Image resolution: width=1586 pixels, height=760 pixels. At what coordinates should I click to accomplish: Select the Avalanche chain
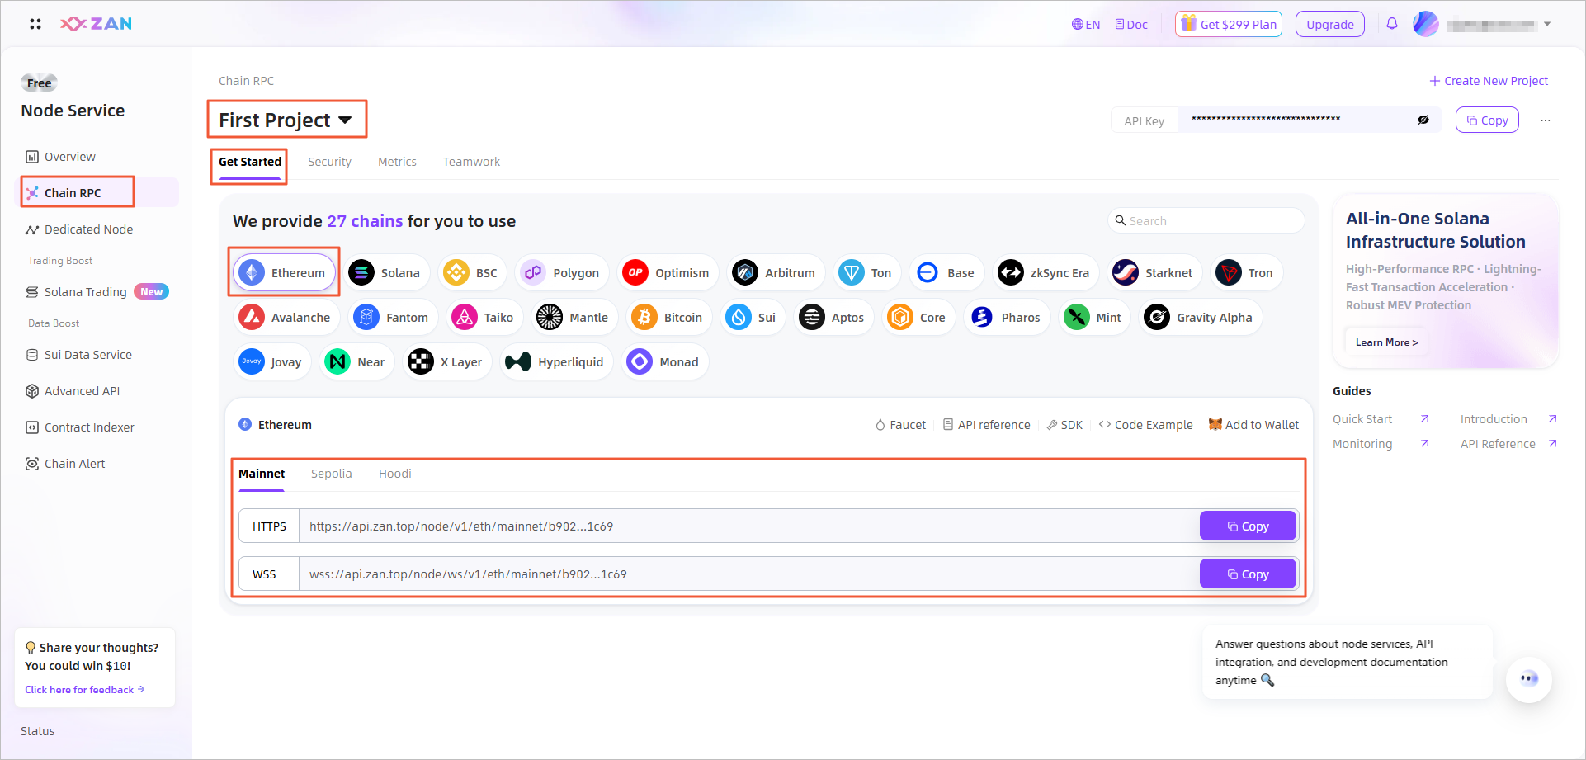(x=286, y=318)
